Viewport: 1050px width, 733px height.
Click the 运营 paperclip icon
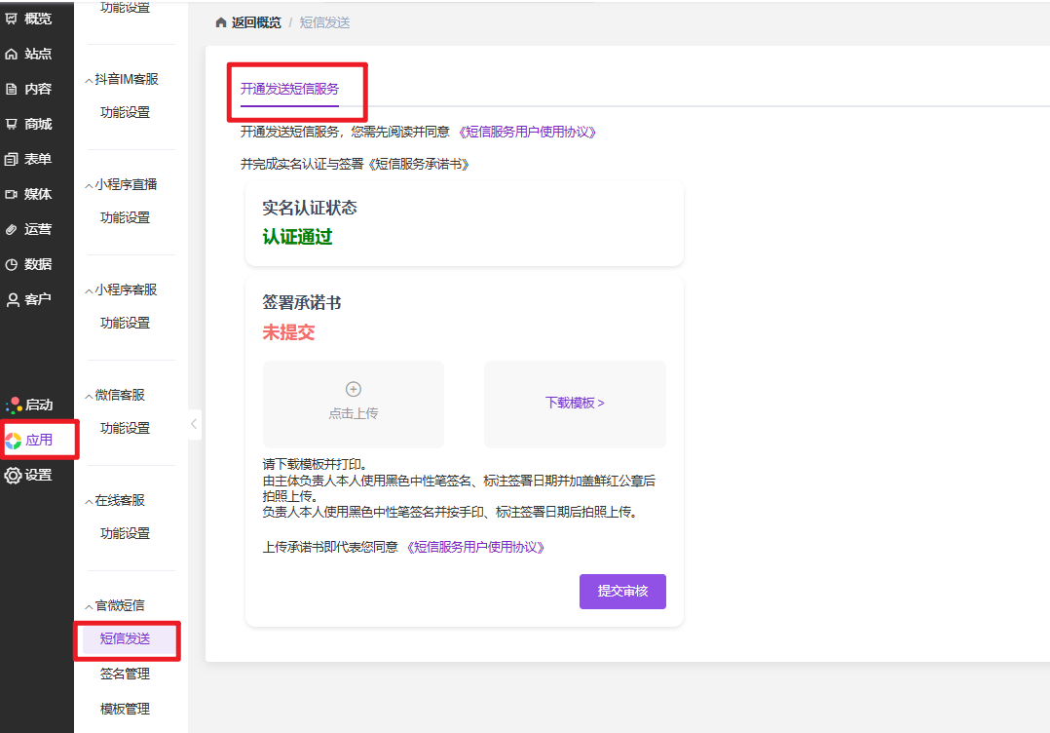12,229
